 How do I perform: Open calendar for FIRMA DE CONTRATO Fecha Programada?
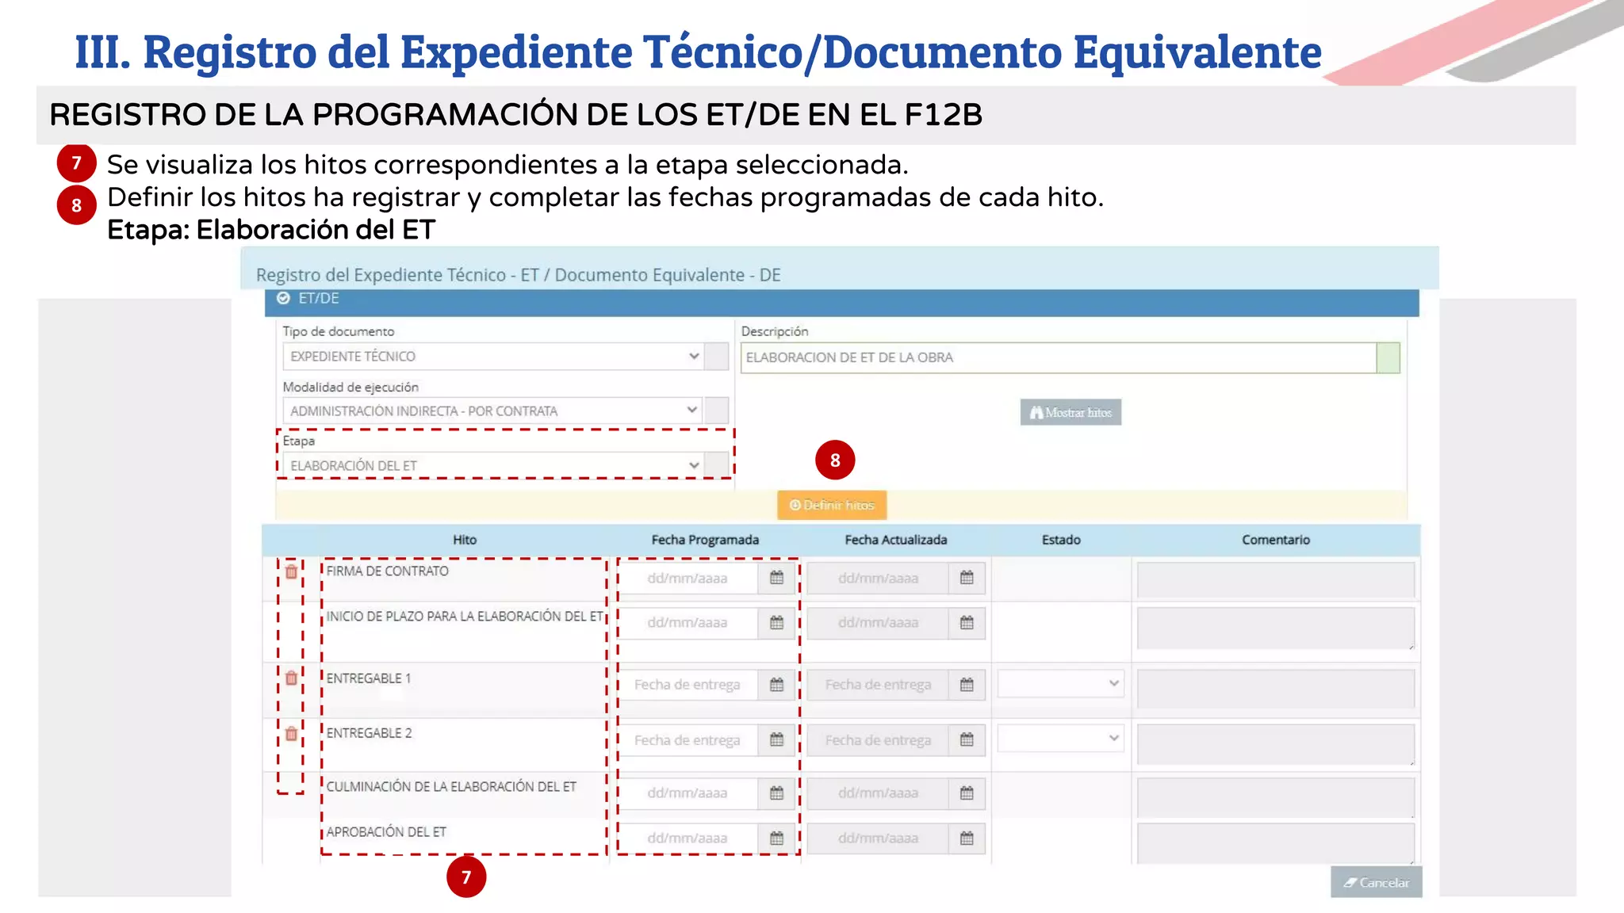776,578
